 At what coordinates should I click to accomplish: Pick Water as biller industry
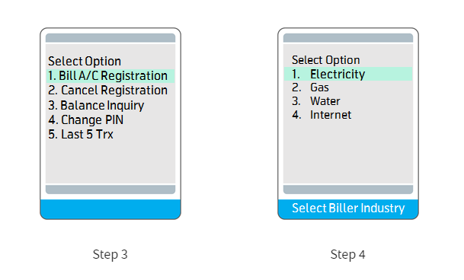[x=315, y=101]
